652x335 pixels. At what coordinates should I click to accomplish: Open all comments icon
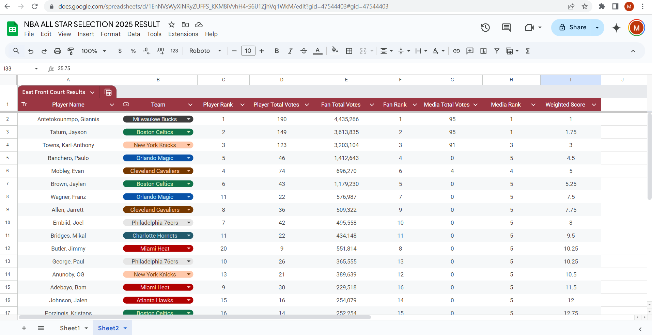click(x=507, y=28)
